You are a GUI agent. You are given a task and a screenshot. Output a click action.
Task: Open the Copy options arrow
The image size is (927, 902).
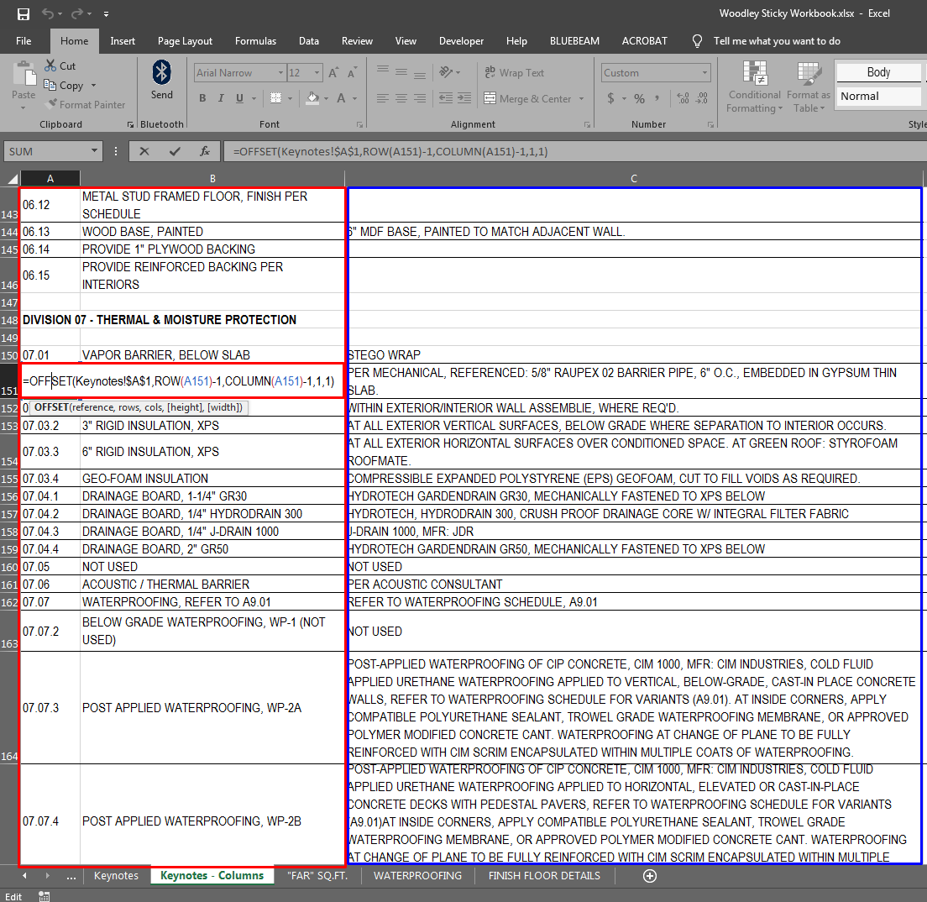coord(93,86)
